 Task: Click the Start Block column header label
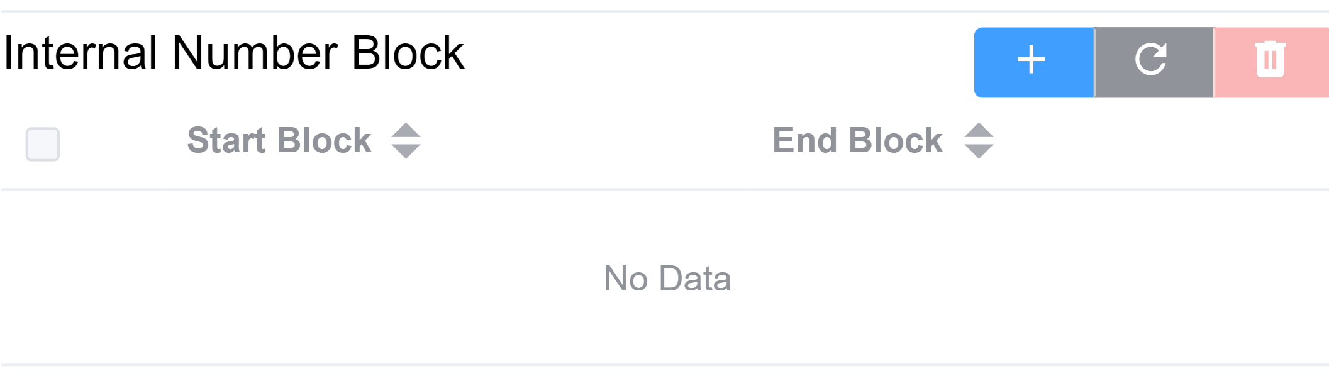pyautogui.click(x=279, y=140)
